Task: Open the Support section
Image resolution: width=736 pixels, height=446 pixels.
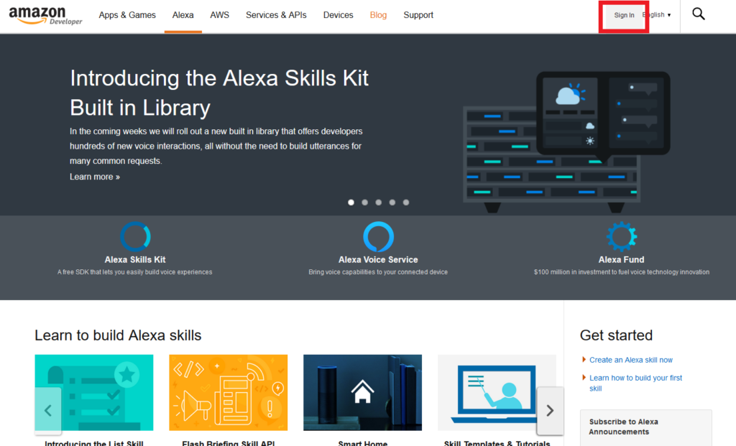Action: tap(418, 14)
